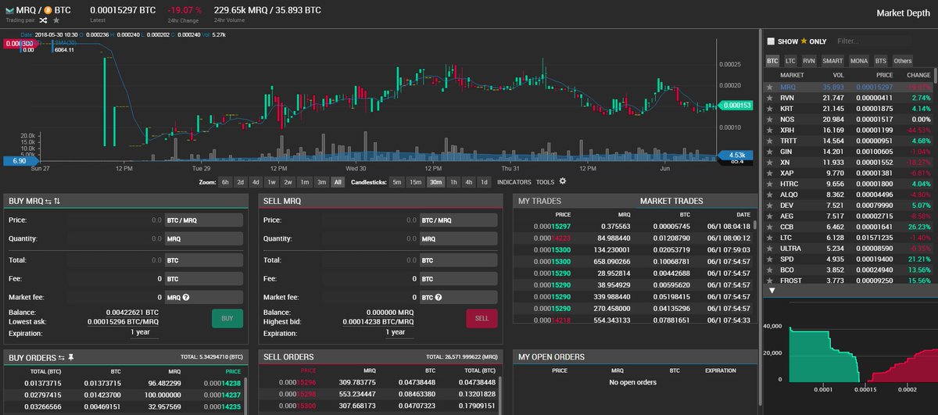The image size is (938, 415).
Task: Click the green BUY button
Action: [x=227, y=318]
